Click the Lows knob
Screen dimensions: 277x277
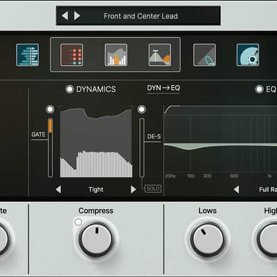[208, 239]
